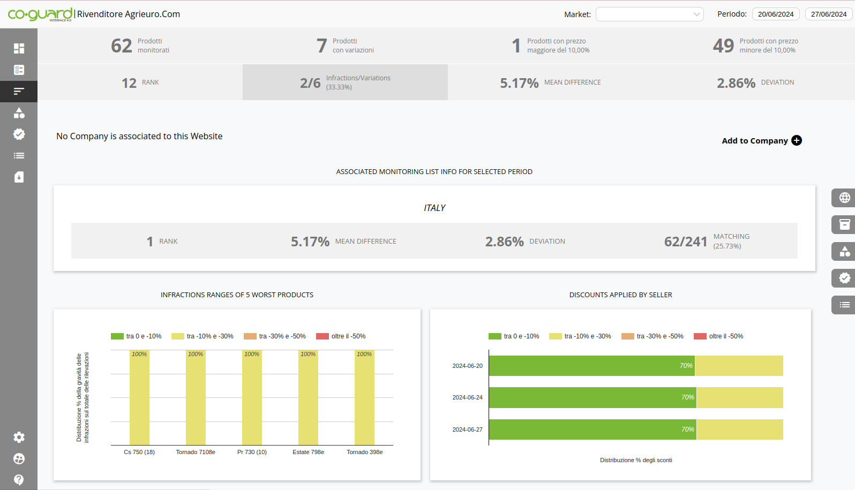This screenshot has width=855, height=490.
Task: Expand the Market dropdown
Action: [x=649, y=14]
